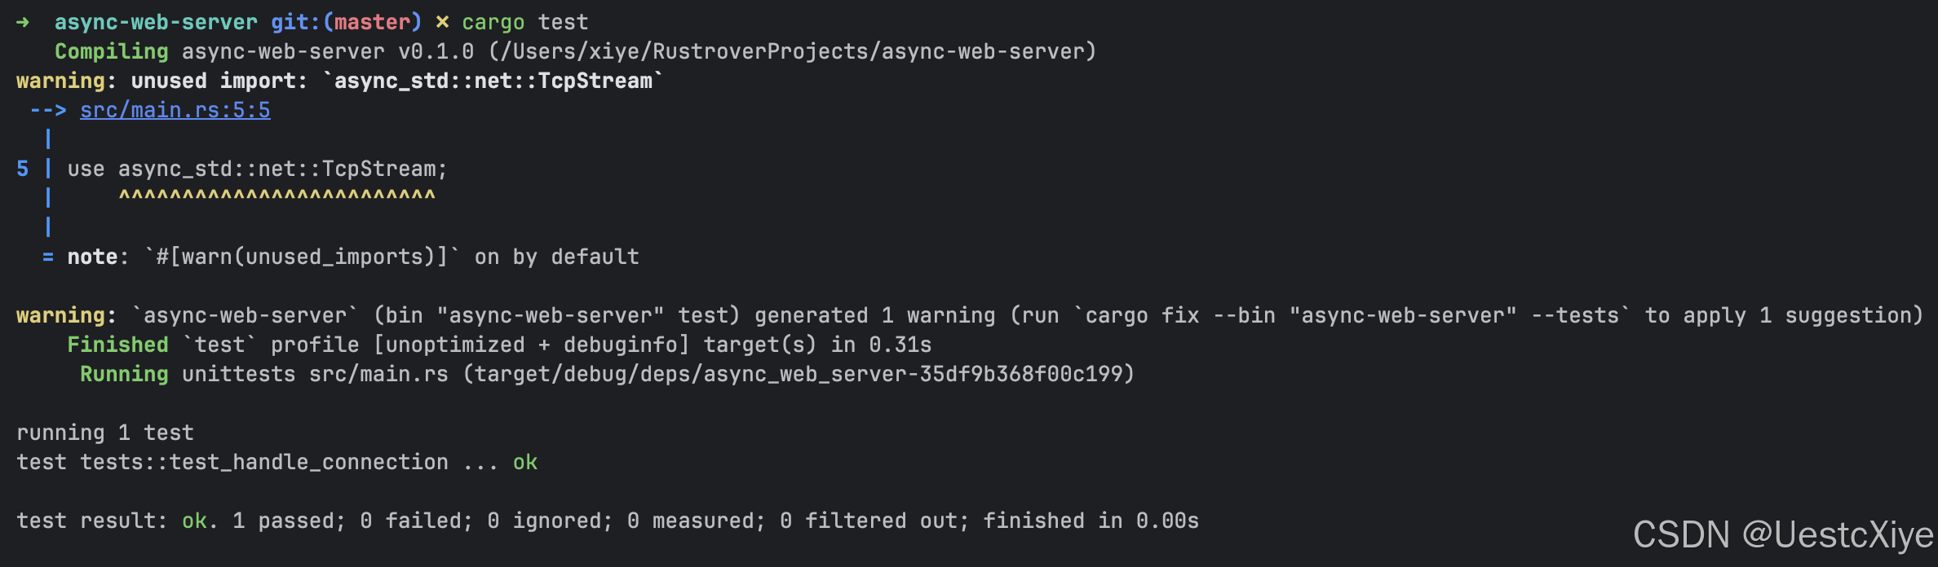Open the src/main.rs:5:5 link

(x=175, y=110)
